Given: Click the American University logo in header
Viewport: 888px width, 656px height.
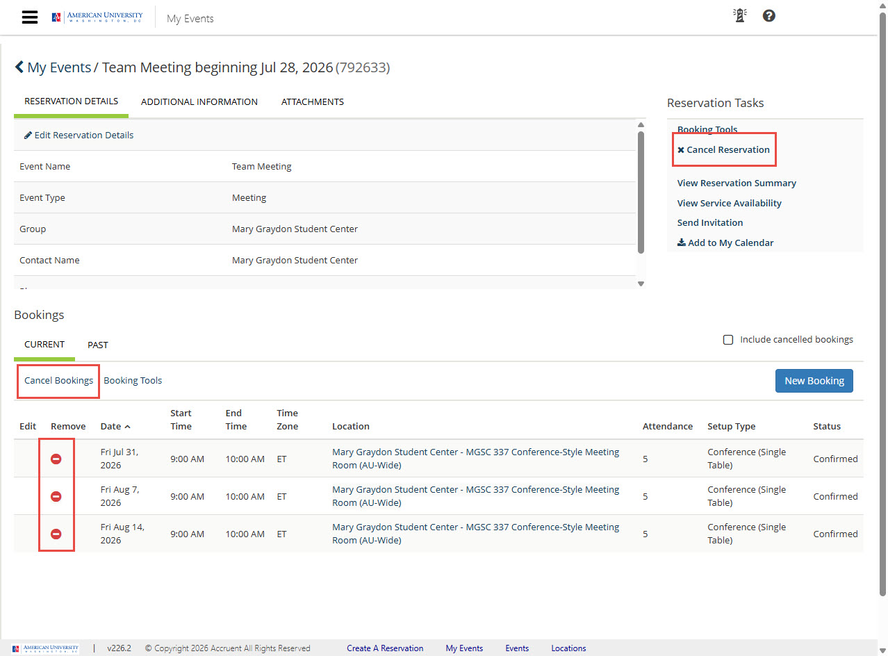Looking at the screenshot, I should (x=97, y=17).
